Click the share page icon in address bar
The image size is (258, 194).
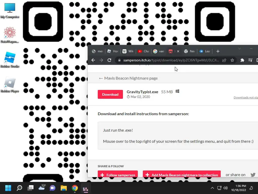[224, 60]
